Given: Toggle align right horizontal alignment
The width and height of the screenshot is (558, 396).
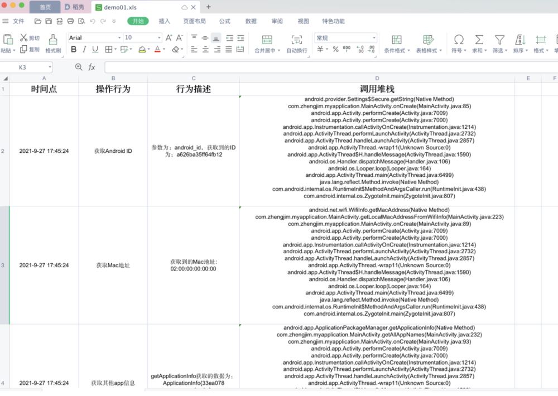Looking at the screenshot, I should pos(217,50).
